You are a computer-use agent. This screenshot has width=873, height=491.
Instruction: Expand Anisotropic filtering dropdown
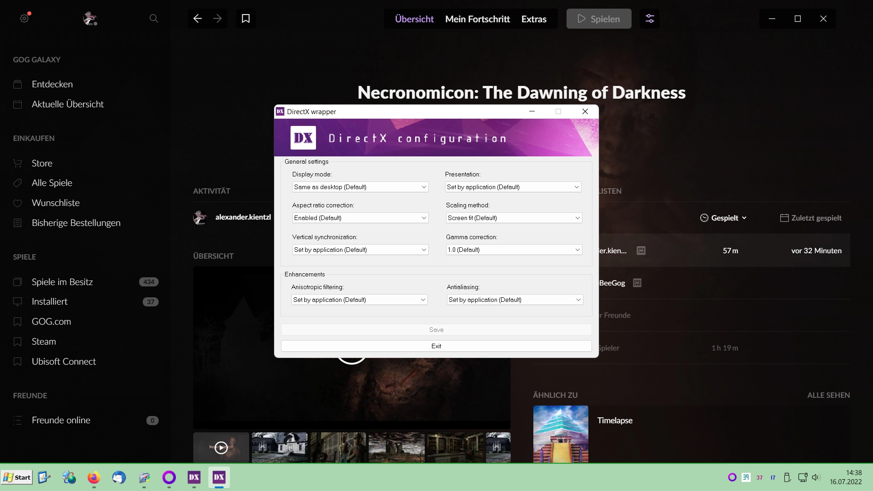(359, 300)
